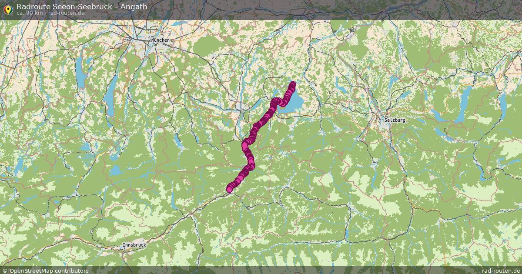Viewport: 522px width, 274px height.
Task: Click the yellow location pin icon in header
Action: [x=7, y=9]
